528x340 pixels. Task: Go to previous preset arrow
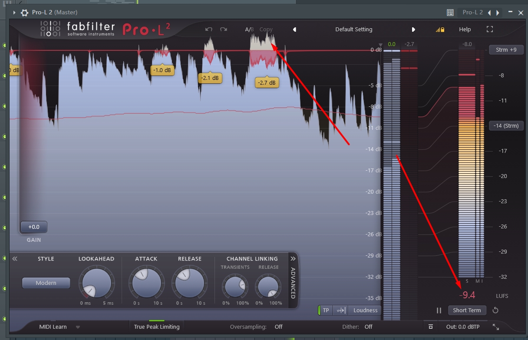point(294,30)
